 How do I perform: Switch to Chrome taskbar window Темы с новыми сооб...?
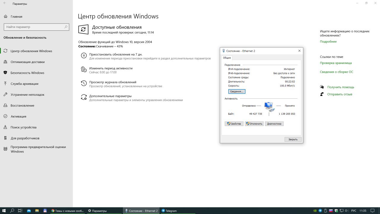pos(68,211)
